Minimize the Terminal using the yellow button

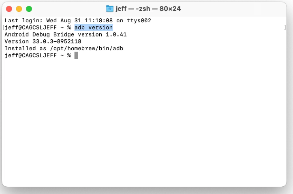(x=19, y=9)
